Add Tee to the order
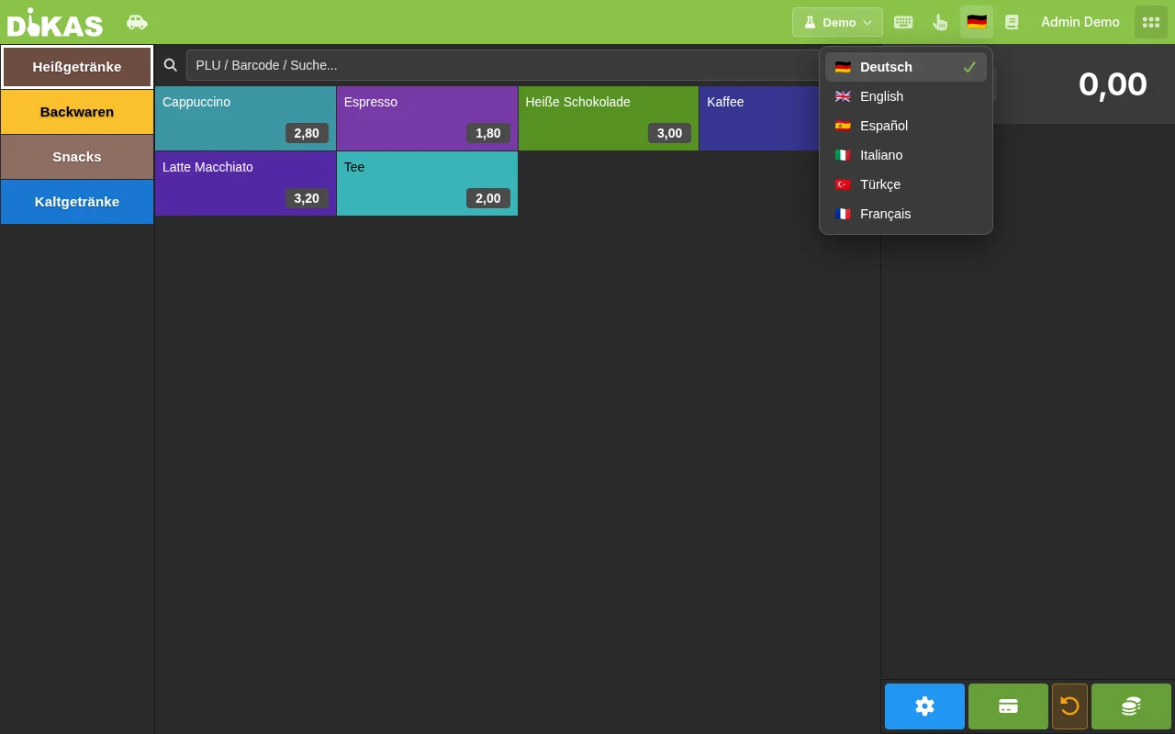The height and width of the screenshot is (734, 1175). click(427, 183)
